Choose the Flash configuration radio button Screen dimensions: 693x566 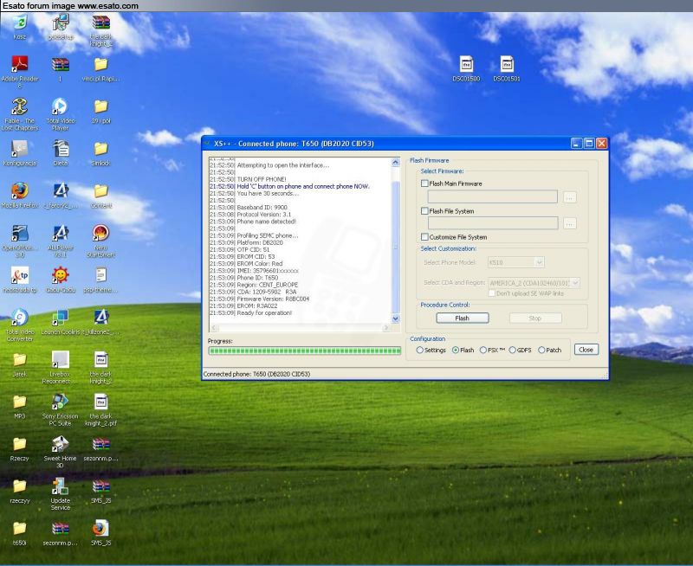point(456,351)
